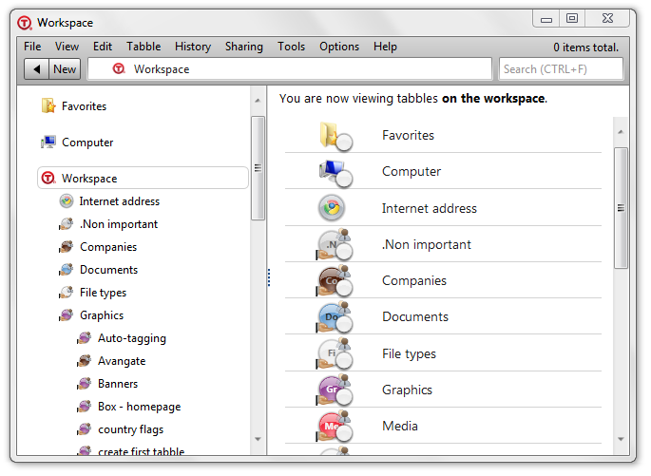Open the Sharing menu

click(x=244, y=47)
